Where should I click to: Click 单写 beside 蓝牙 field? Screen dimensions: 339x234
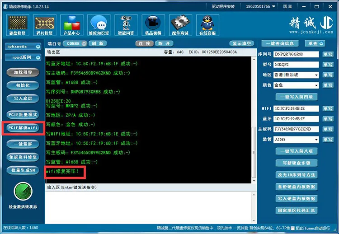click(x=328, y=119)
